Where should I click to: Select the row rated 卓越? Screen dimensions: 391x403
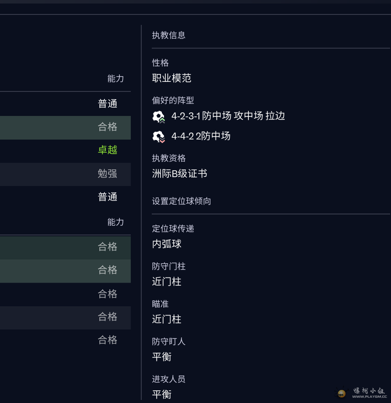65,150
